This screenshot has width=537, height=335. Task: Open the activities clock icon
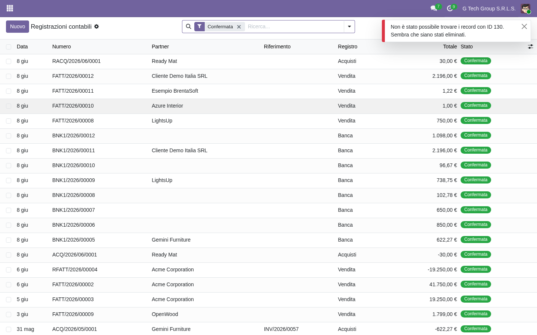[450, 8]
